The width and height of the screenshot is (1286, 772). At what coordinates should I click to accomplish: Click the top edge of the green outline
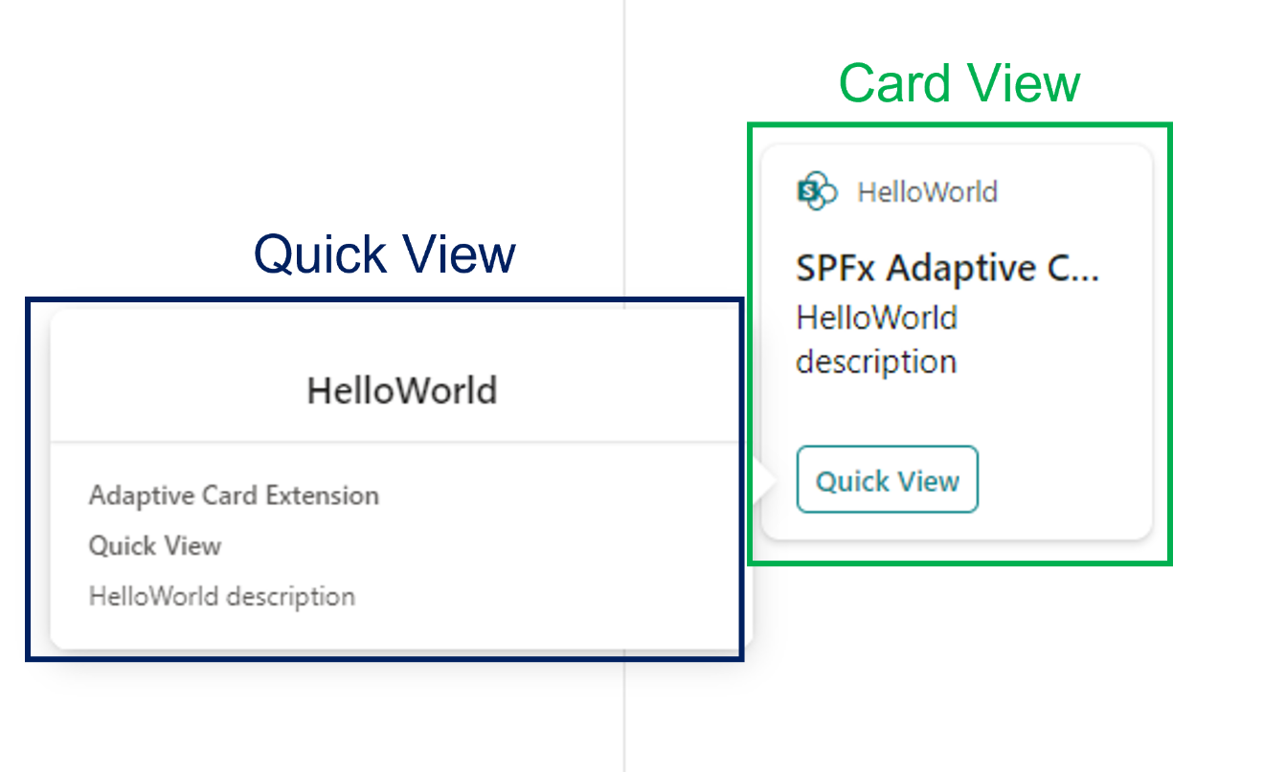pyautogui.click(x=959, y=124)
